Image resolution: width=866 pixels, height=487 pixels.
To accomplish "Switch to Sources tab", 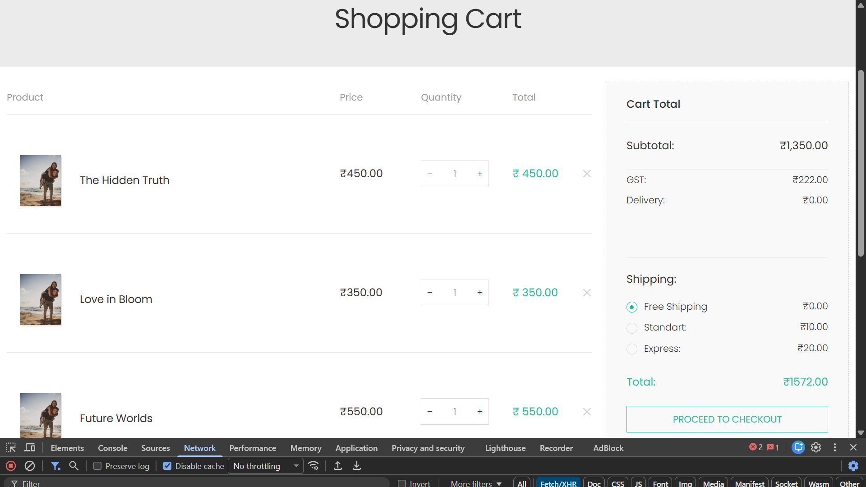I will [156, 448].
